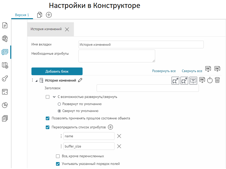Uncheck Позволять применять прошлое состояние объекта
Image resolution: width=226 pixels, height=169 pixels.
pyautogui.click(x=48, y=118)
